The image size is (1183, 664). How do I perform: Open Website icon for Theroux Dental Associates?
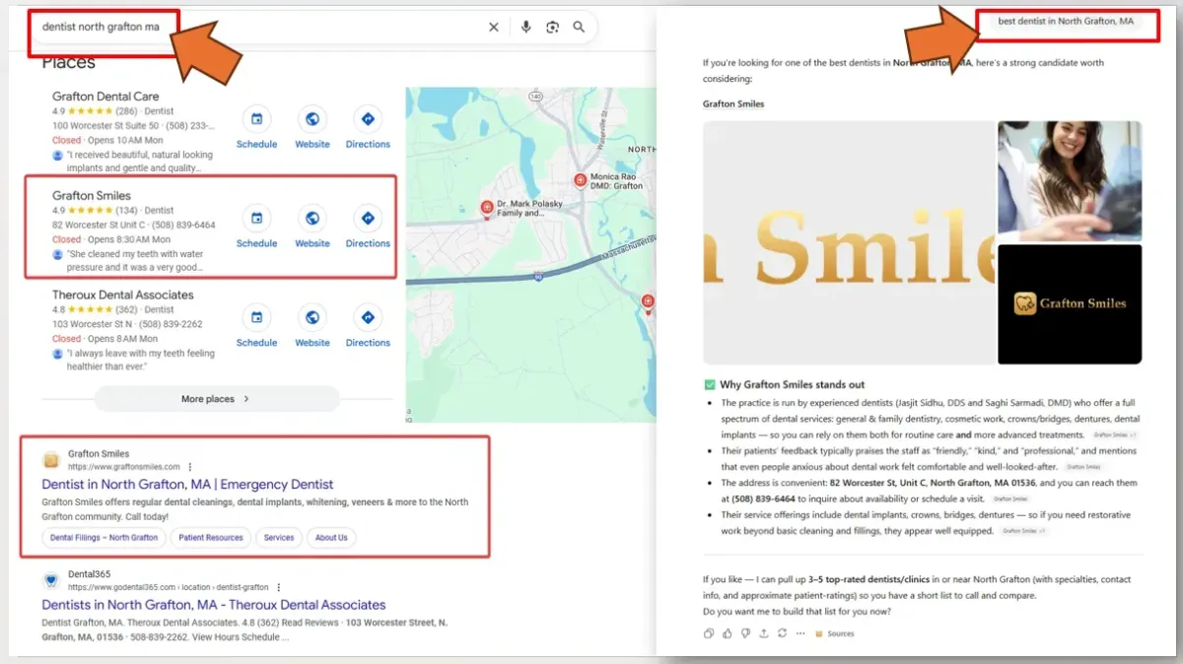[x=313, y=318]
